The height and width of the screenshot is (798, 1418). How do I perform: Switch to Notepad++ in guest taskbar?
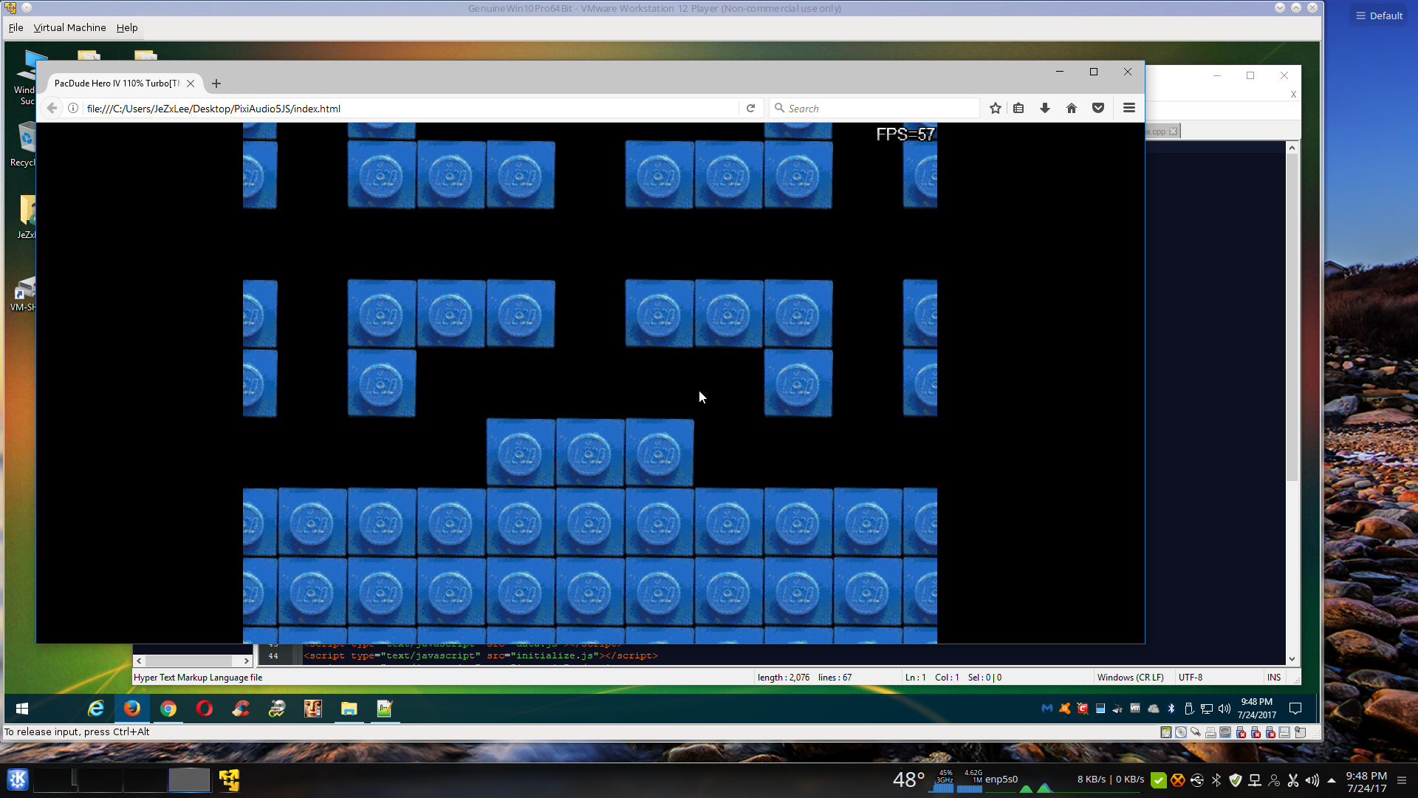coord(385,709)
